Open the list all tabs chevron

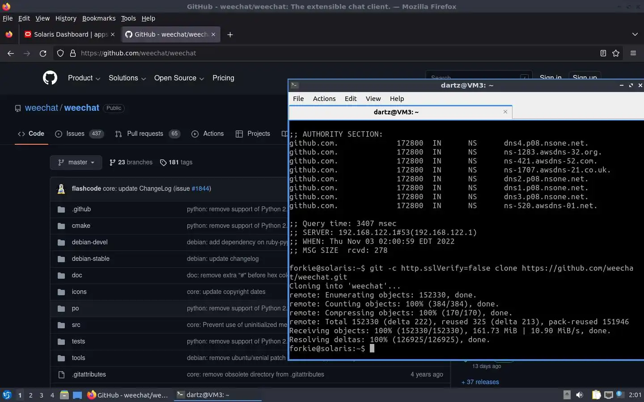pos(635,34)
